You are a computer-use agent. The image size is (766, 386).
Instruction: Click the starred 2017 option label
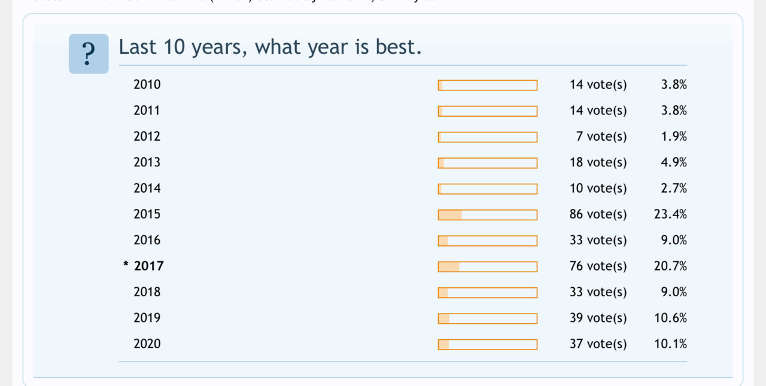143,266
